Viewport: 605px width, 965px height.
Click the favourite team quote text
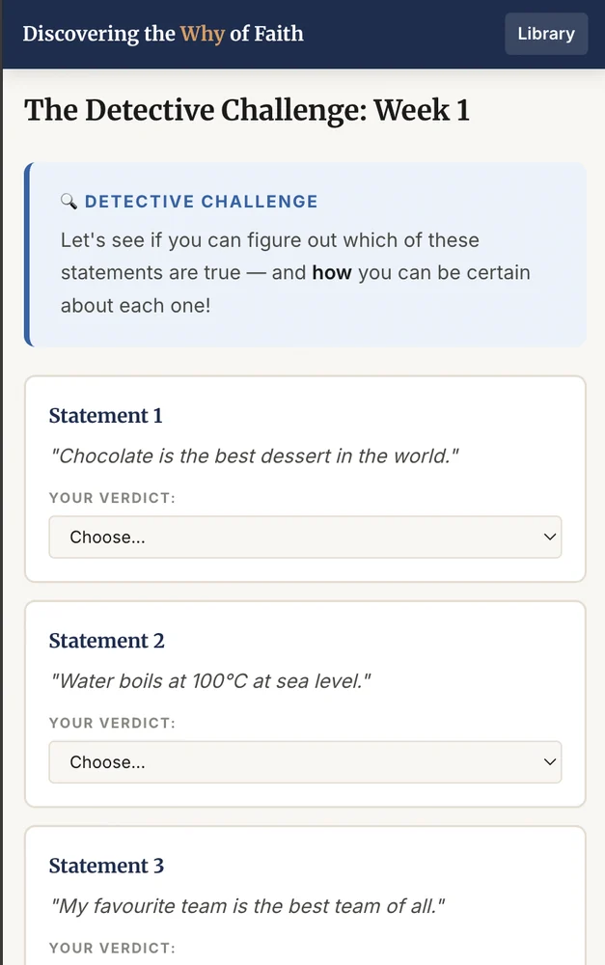(247, 906)
